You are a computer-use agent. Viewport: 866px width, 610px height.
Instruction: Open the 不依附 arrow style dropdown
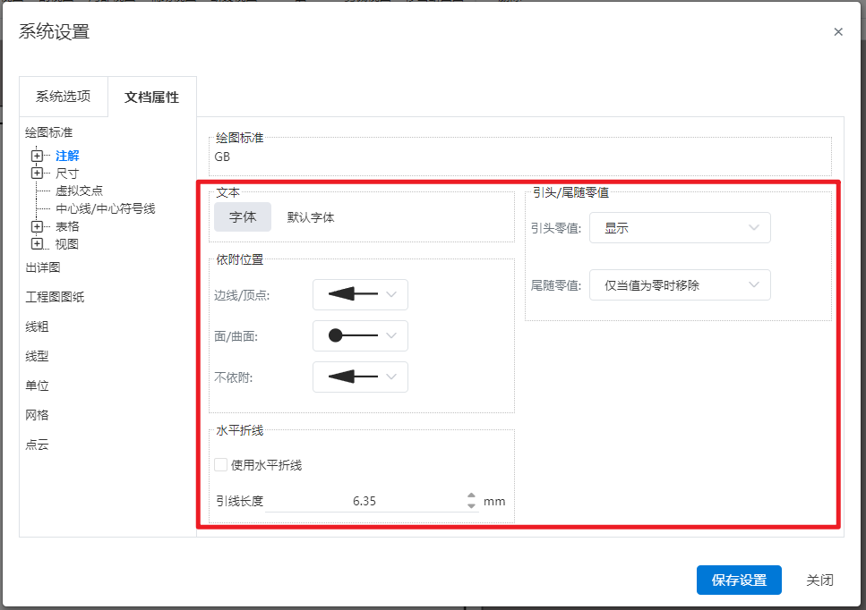pos(360,377)
